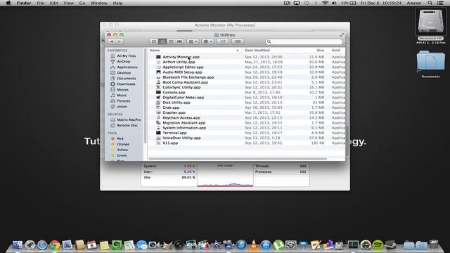Open volume control in menu bar
Image resolution: width=450 pixels, height=253 pixels.
pyautogui.click(x=334, y=3)
